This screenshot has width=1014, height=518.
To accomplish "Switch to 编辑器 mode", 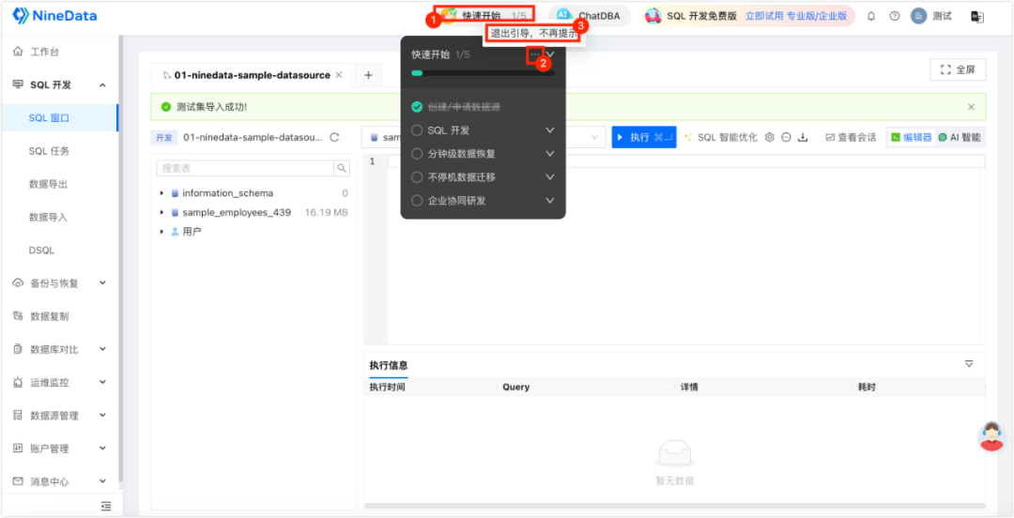I will (911, 137).
